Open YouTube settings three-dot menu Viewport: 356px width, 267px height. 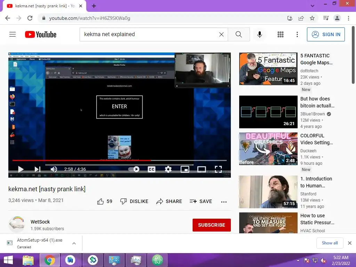(297, 34)
